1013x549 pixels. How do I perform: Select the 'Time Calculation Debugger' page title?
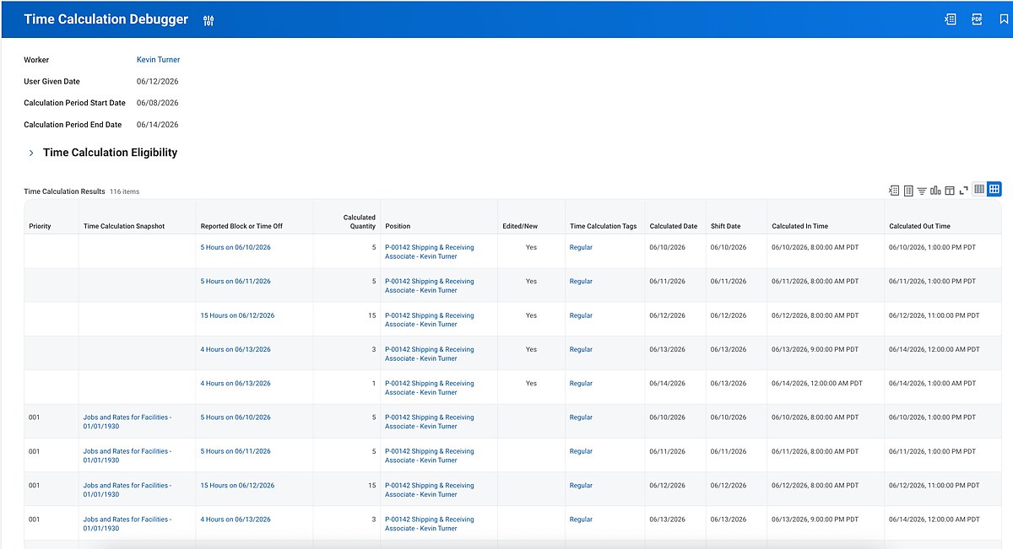tap(106, 19)
